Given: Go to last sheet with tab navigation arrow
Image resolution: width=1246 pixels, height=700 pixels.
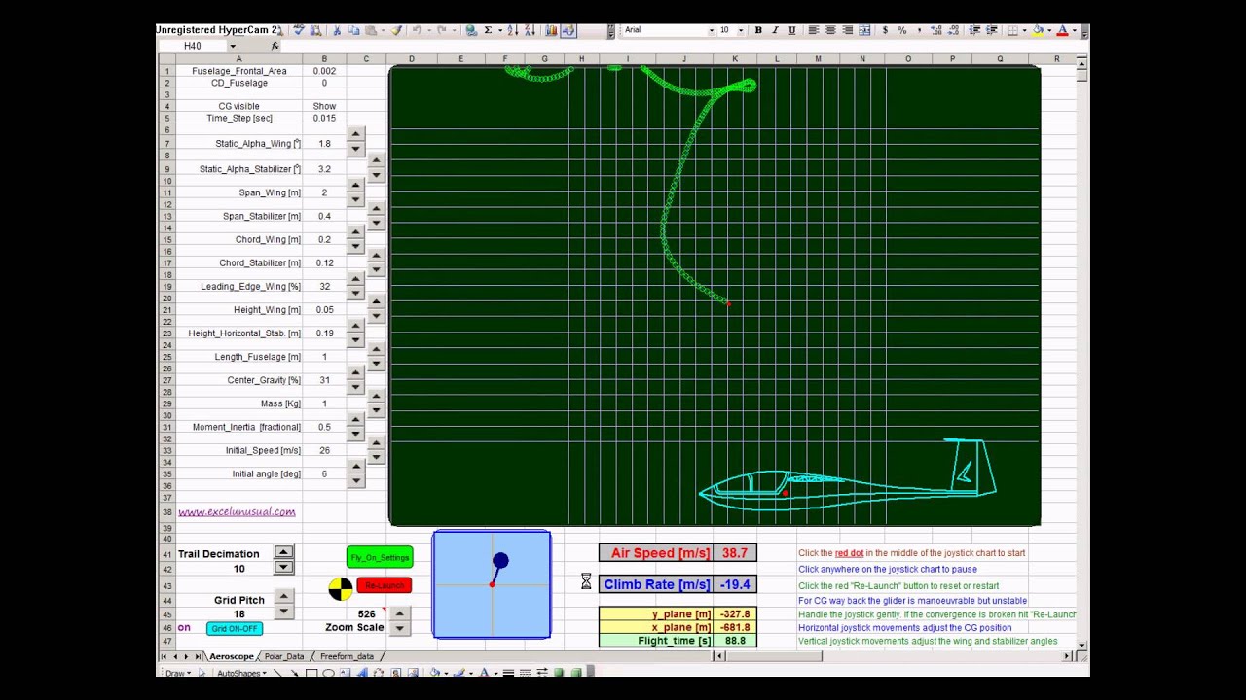Looking at the screenshot, I should (198, 657).
